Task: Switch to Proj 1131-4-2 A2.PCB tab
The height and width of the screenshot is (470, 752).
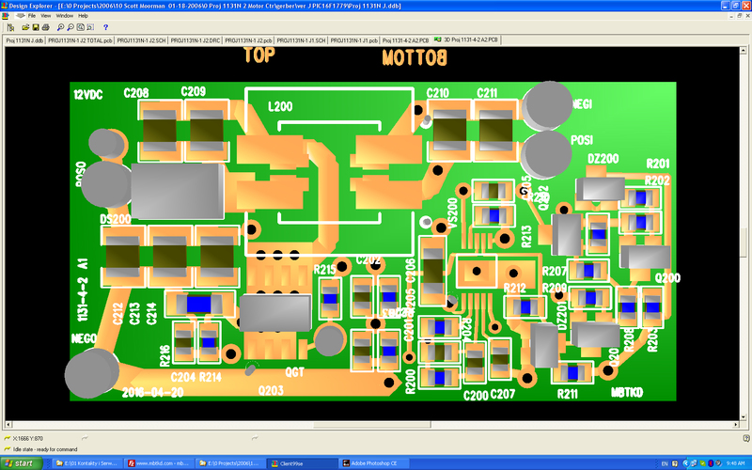Action: 405,40
